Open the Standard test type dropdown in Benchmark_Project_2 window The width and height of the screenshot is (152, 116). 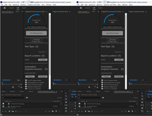[x=119, y=52]
